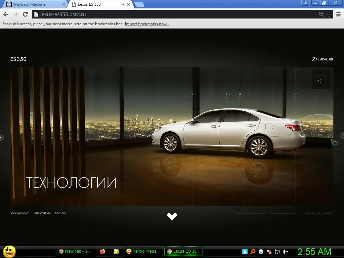Image resolution: width=344 pixels, height=258 pixels.
Task: Select hotspot marker number 4
Action: 295,94
